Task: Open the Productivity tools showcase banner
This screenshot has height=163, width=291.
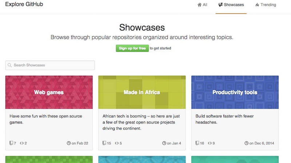Action: [x=235, y=92]
